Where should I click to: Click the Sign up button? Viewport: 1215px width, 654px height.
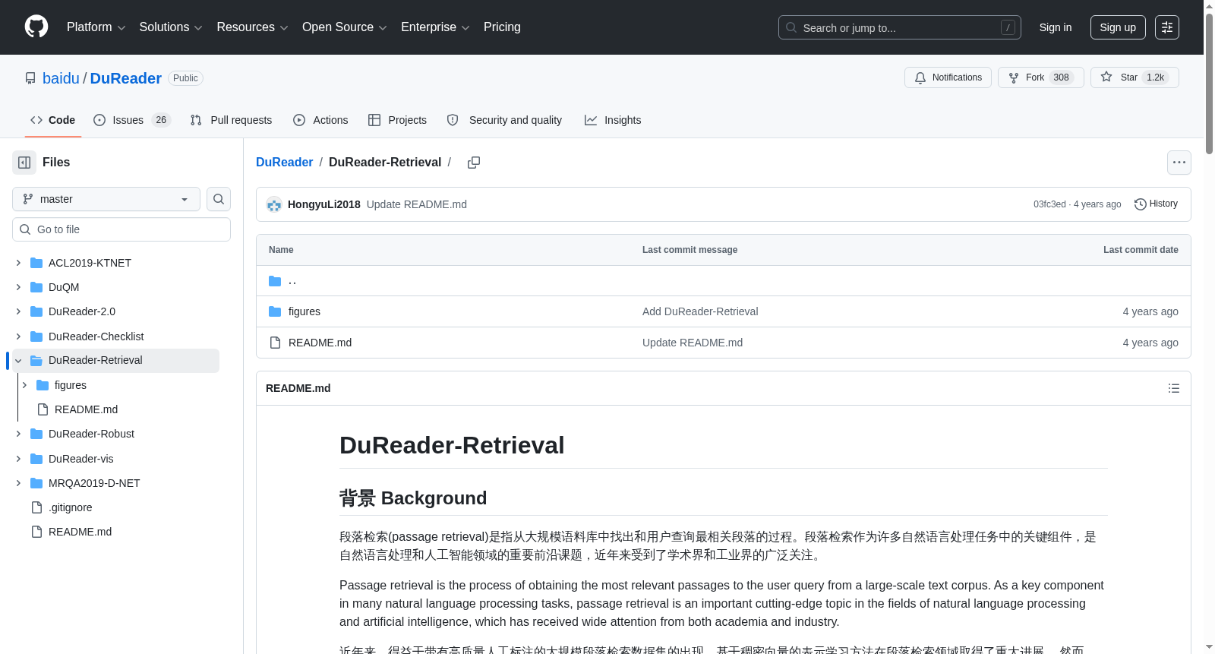pos(1118,27)
